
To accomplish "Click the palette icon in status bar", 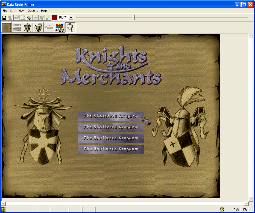I will (222, 209).
